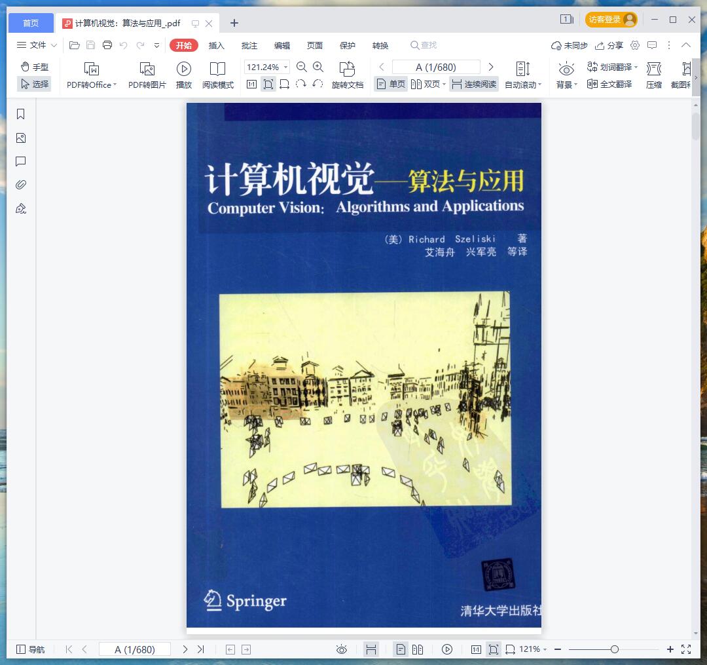The width and height of the screenshot is (707, 665).
Task: Click the zoom slider handle in status bar
Action: 614,649
